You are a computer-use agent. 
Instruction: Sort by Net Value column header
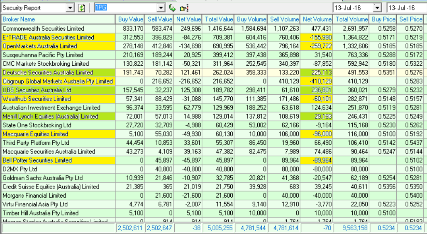188,19
